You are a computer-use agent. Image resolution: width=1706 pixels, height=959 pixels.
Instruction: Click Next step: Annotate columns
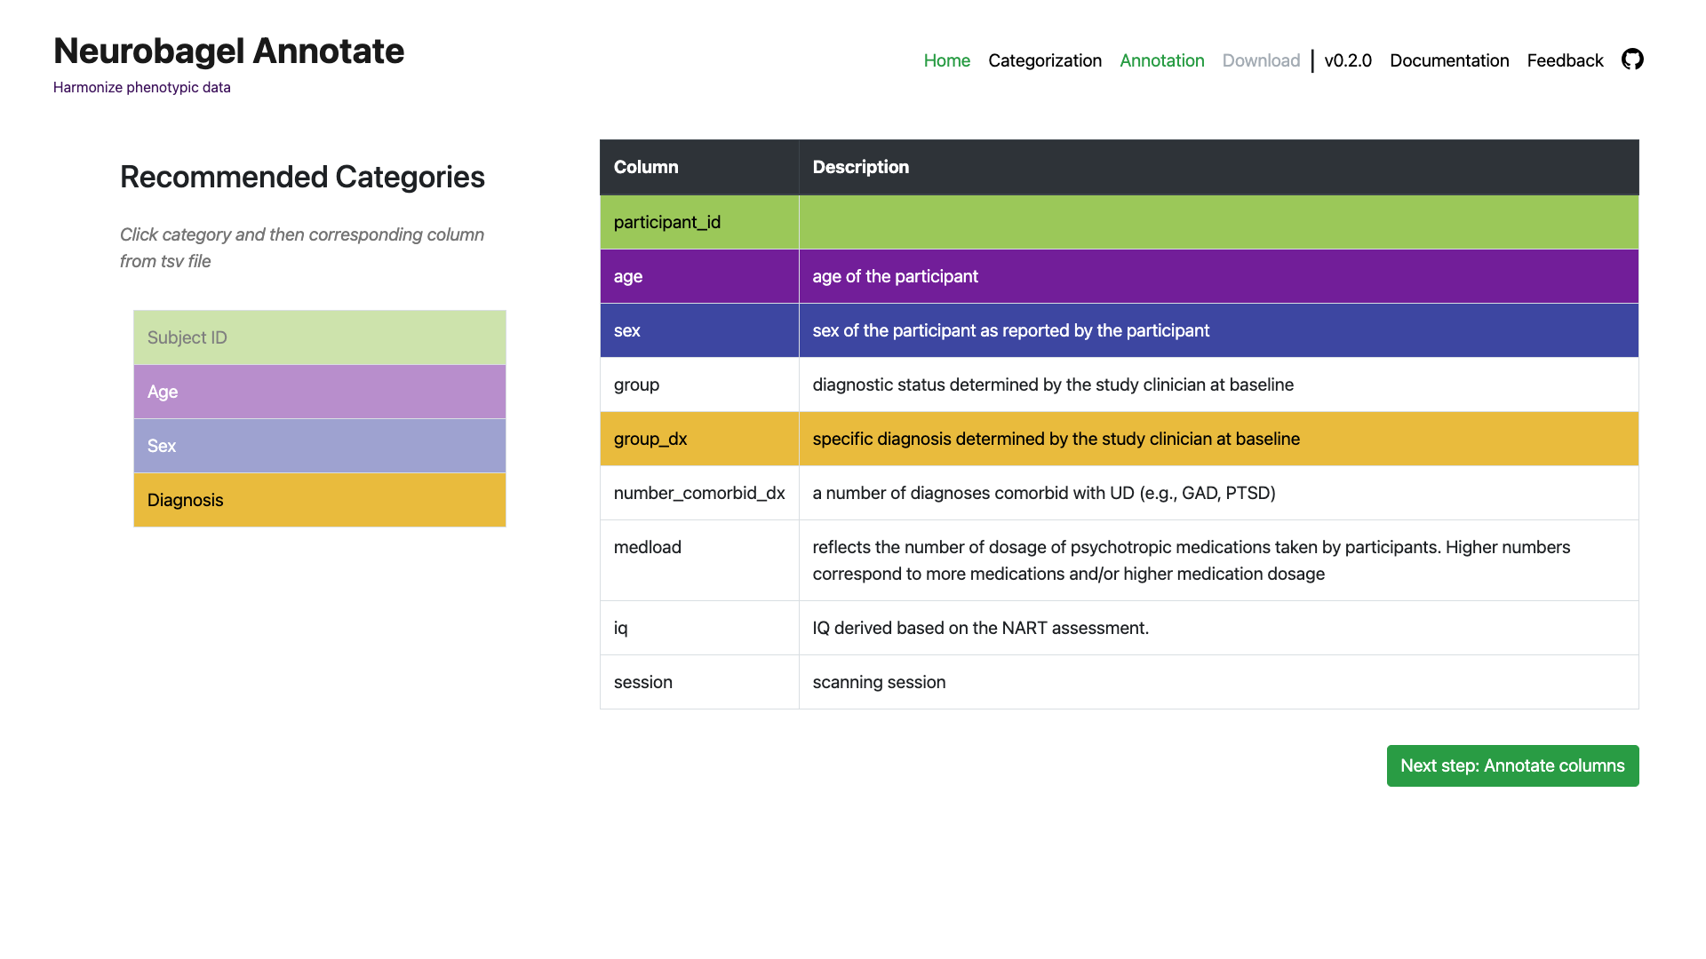1512,765
